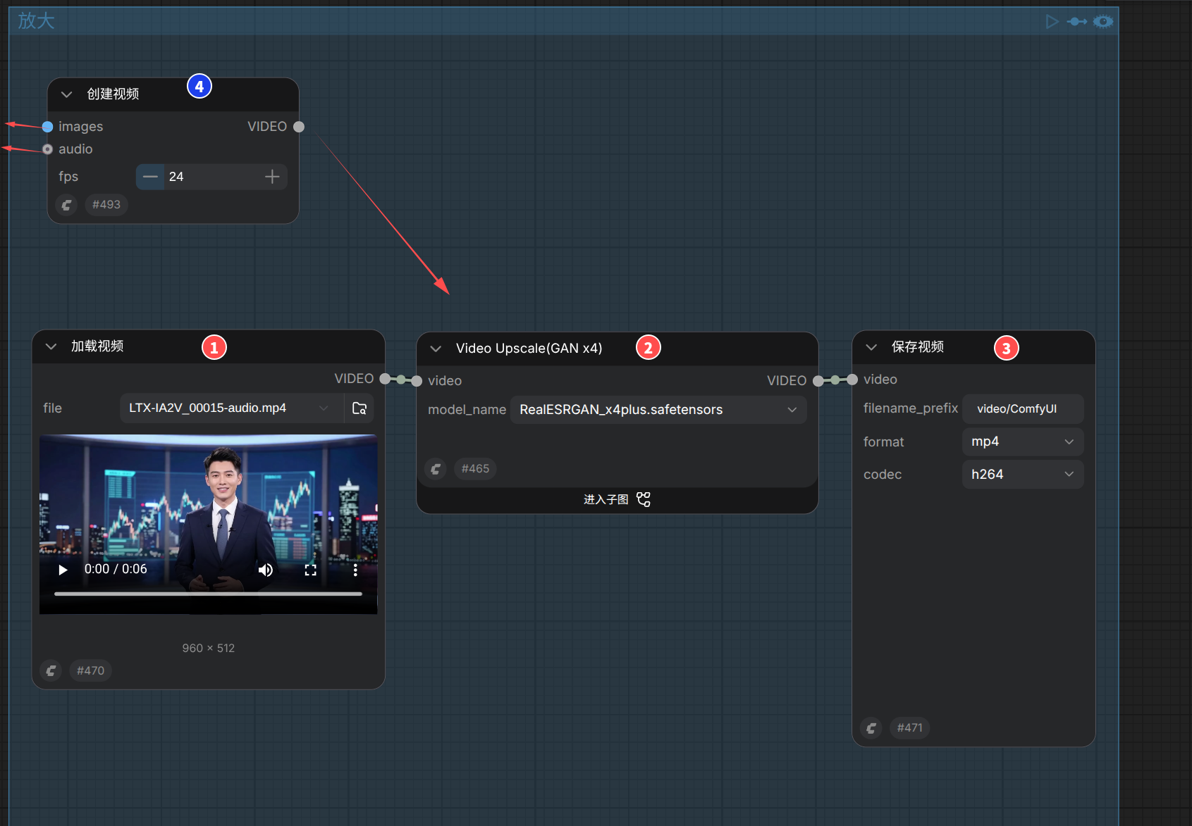The image size is (1192, 826).
Task: Click the group run play icon
Action: point(1052,22)
